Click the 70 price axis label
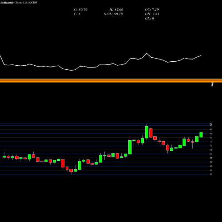Viewport: 222px width, 222px height. coord(211,146)
